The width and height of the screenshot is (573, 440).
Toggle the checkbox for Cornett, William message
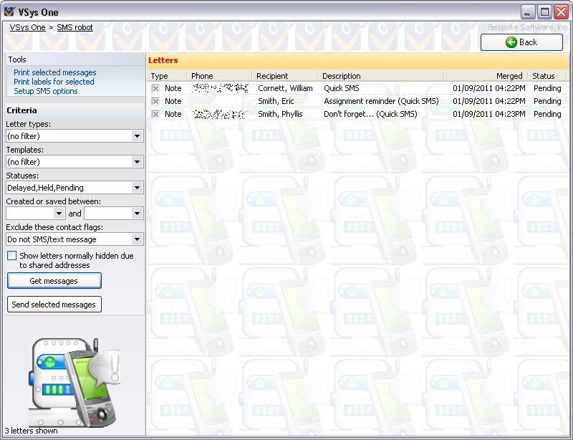[x=155, y=88]
